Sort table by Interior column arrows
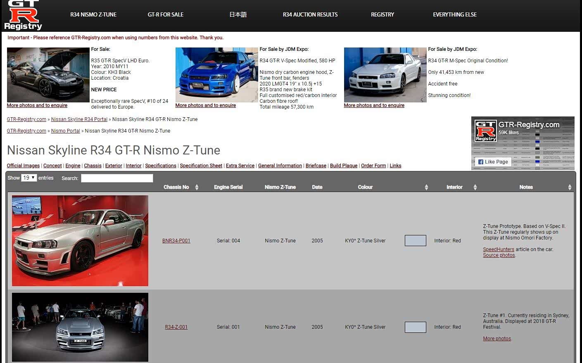Image resolution: width=582 pixels, height=363 pixels. pyautogui.click(x=475, y=187)
